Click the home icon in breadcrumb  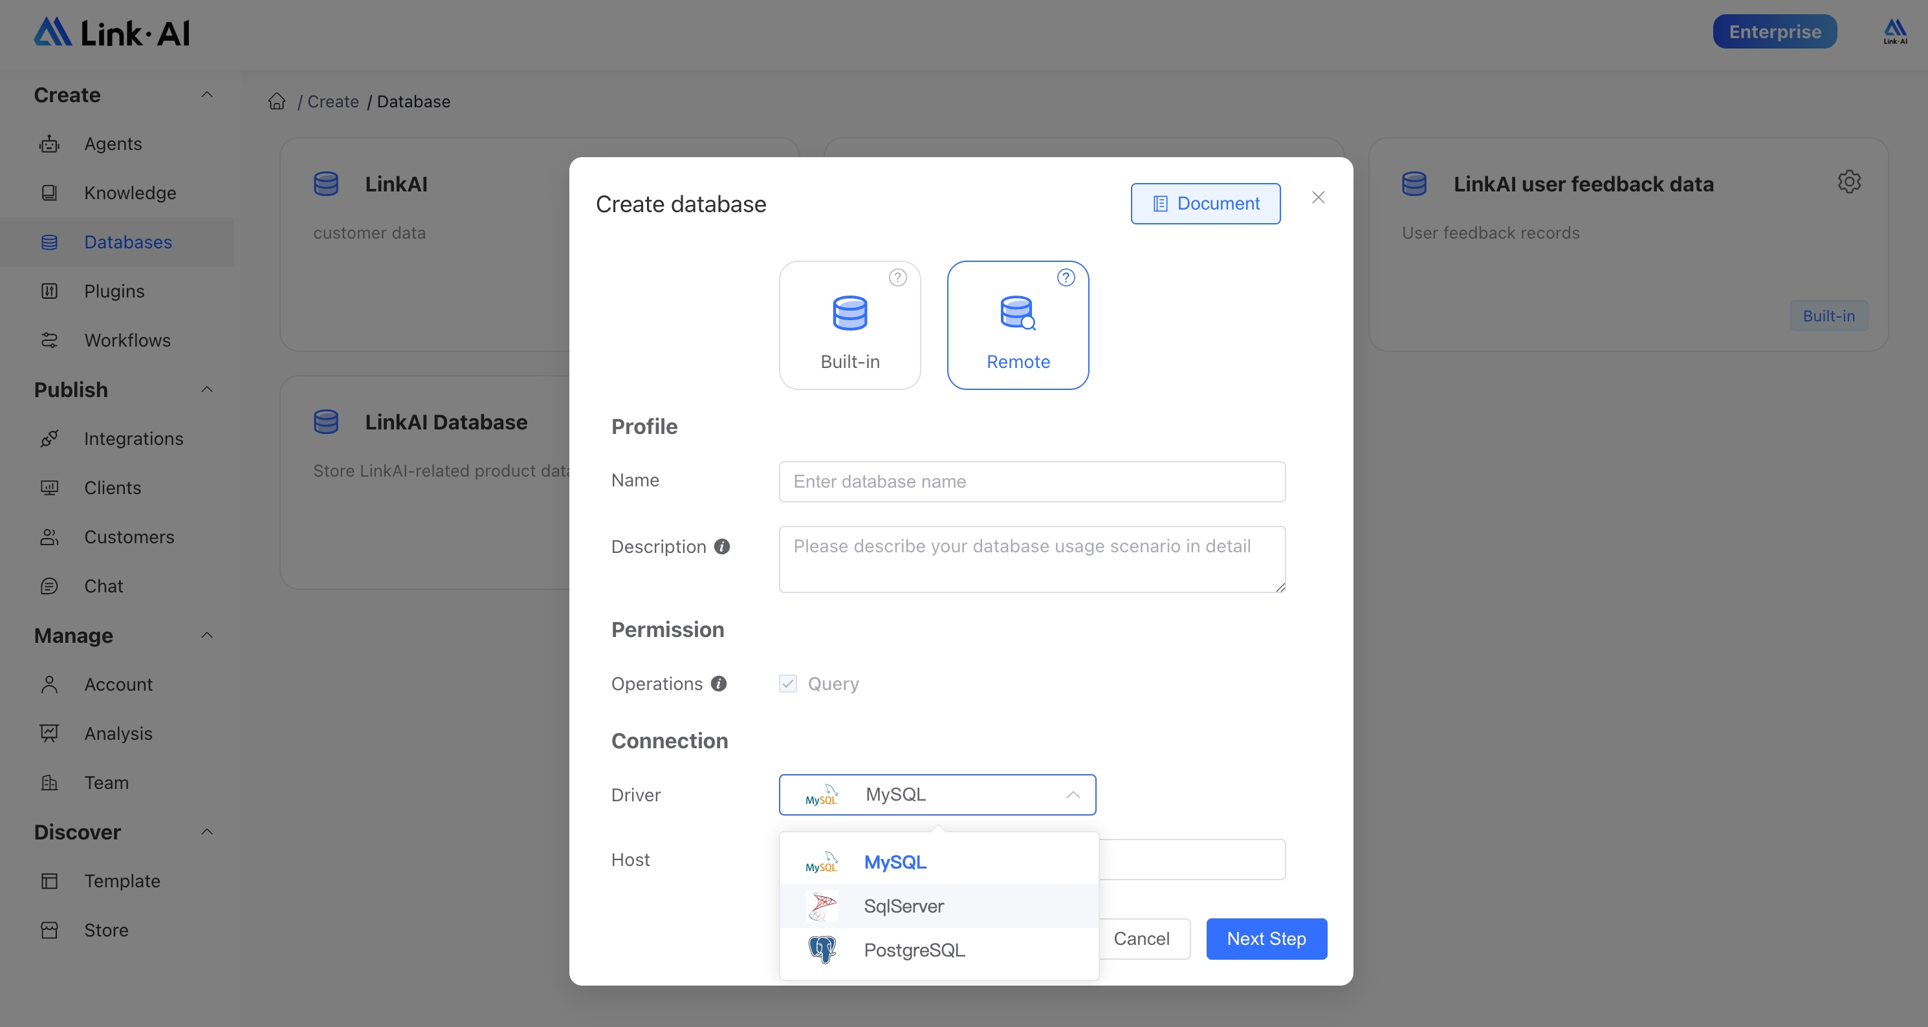[x=277, y=101]
